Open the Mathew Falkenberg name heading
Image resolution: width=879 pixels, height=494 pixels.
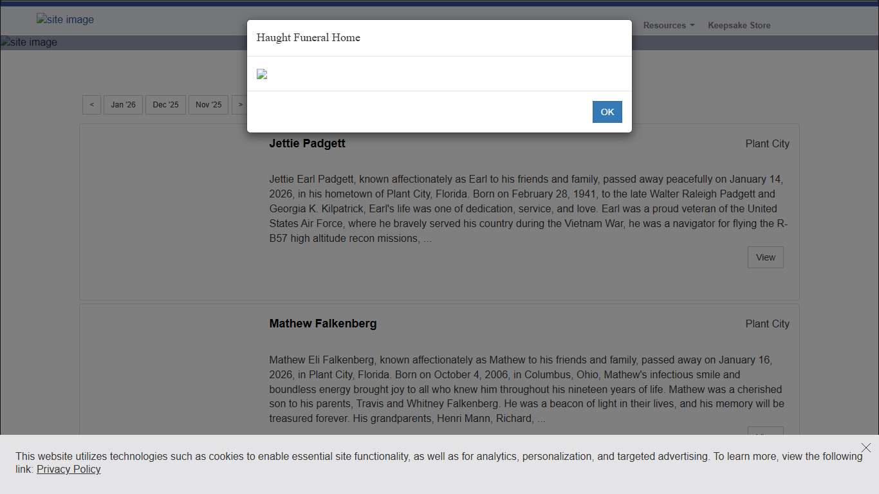point(322,324)
